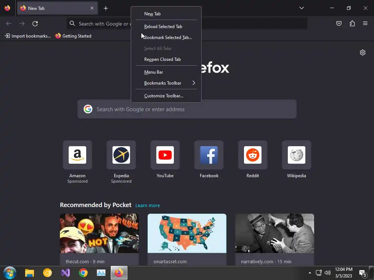This screenshot has height=280, width=374.
Task: Open notification center with 3 alerts
Action: [x=363, y=273]
